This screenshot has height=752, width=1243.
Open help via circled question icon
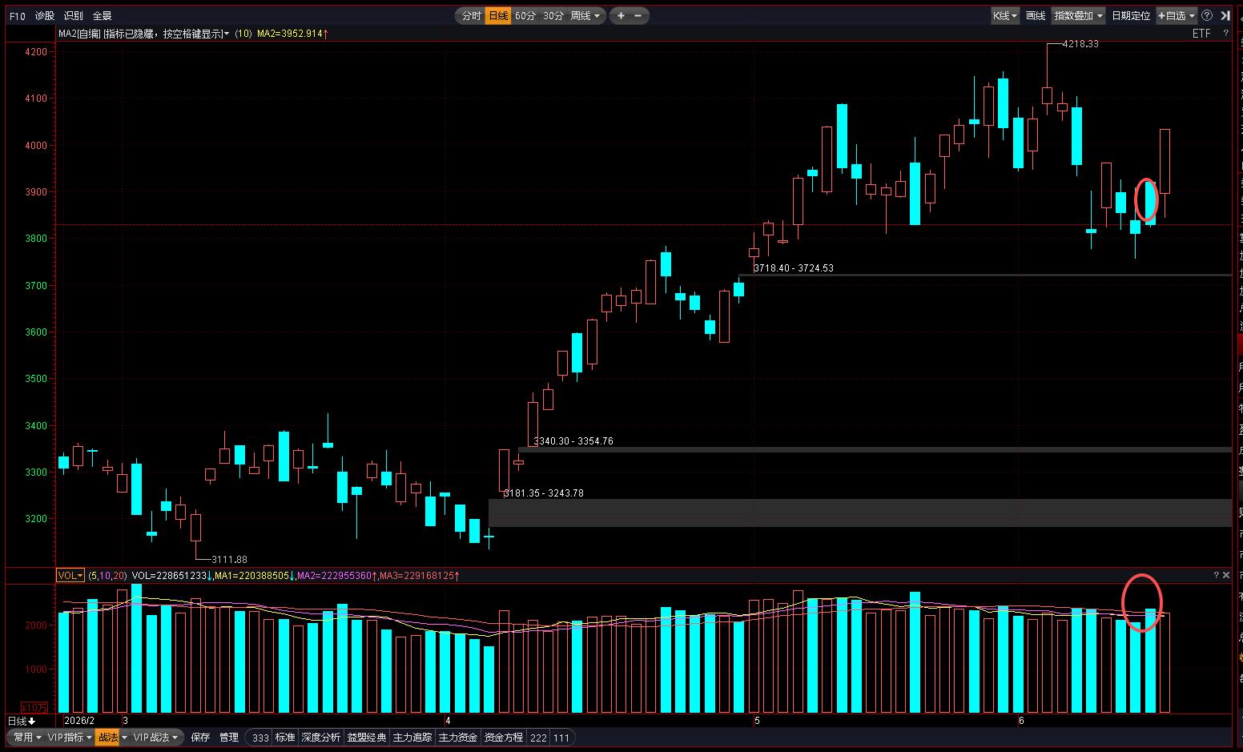click(1207, 16)
